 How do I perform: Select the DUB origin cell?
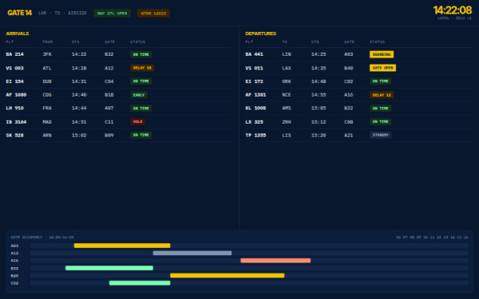[x=47, y=81]
